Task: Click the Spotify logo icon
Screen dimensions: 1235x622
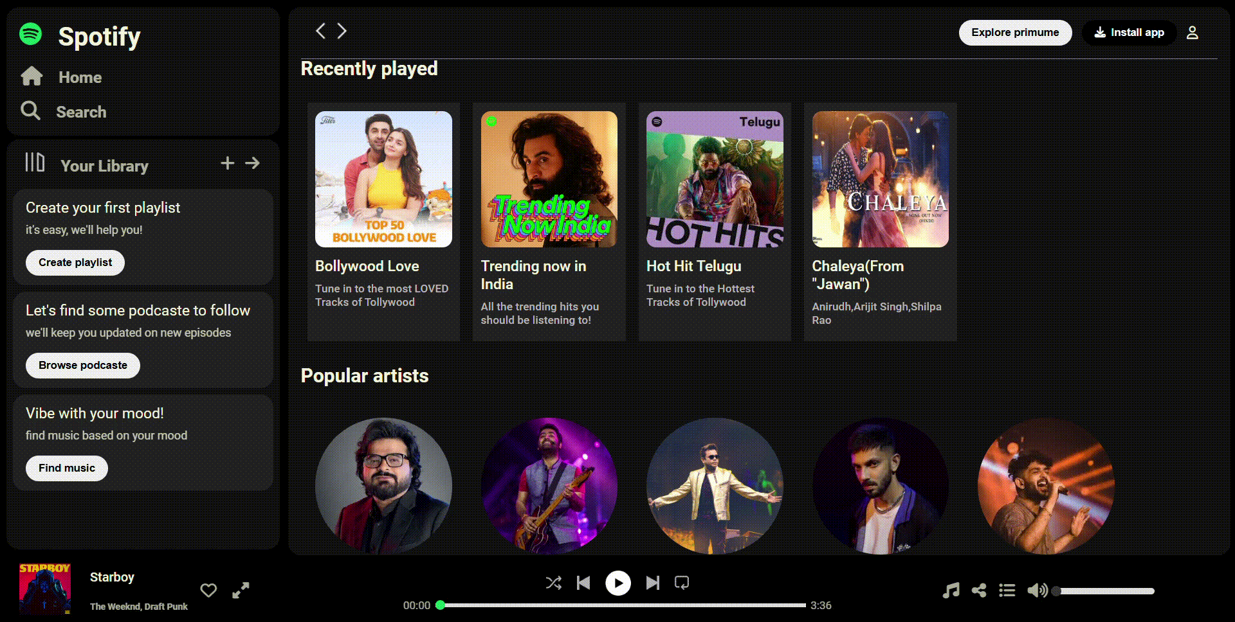Action: [30, 33]
